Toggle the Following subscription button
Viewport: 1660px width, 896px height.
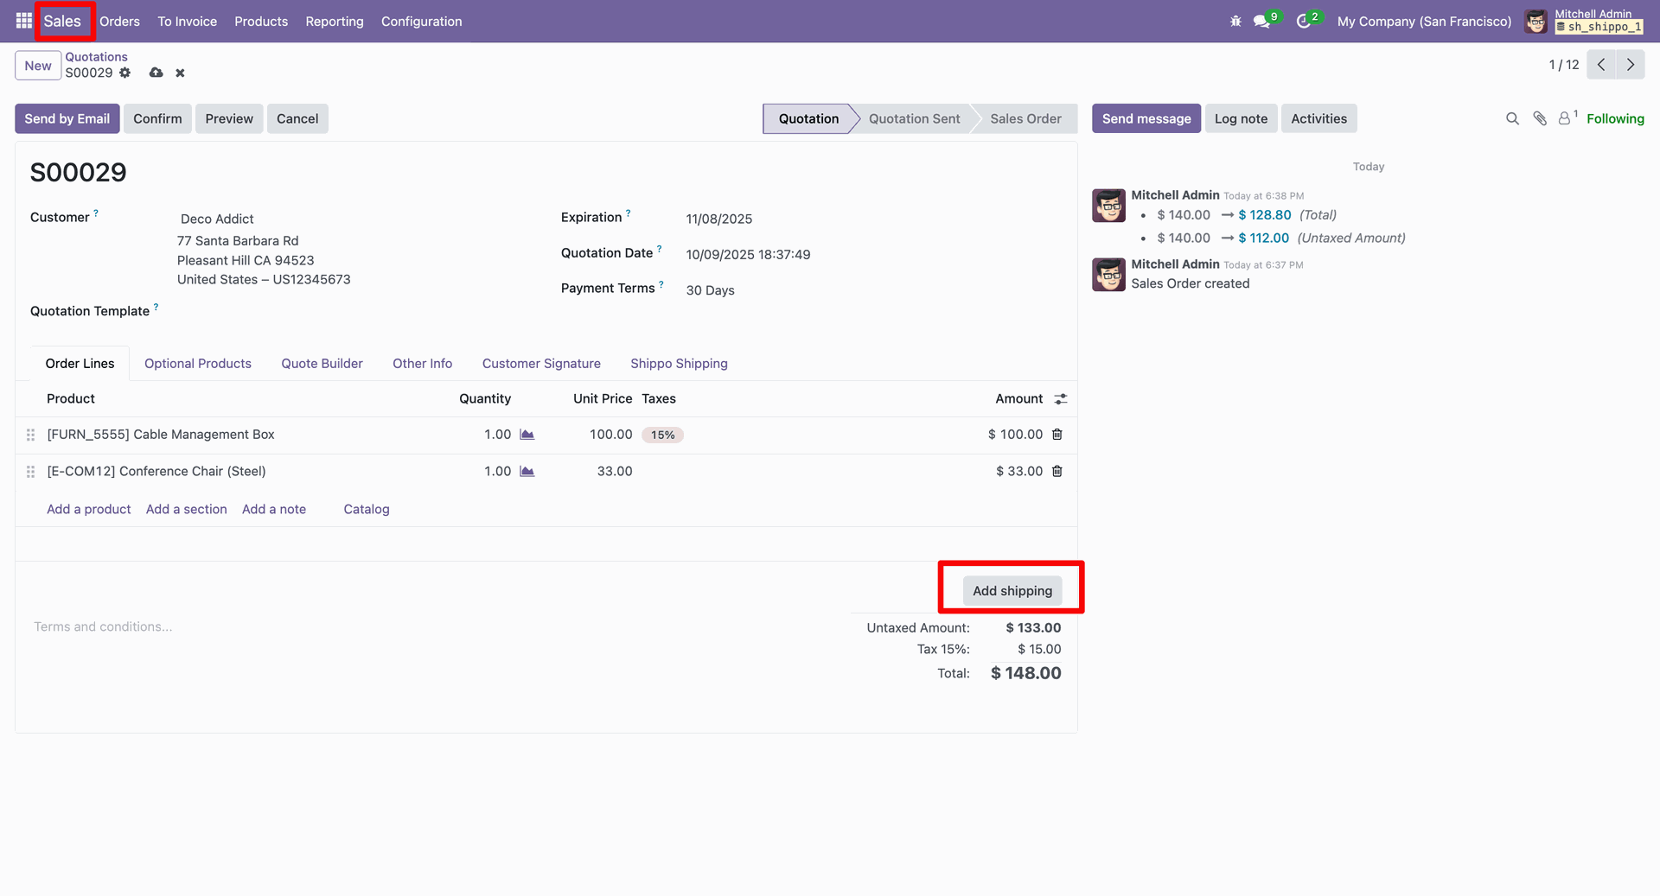[x=1614, y=118]
